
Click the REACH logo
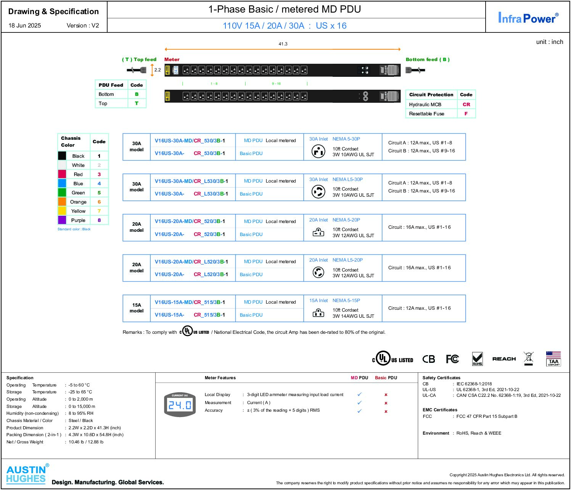click(504, 359)
